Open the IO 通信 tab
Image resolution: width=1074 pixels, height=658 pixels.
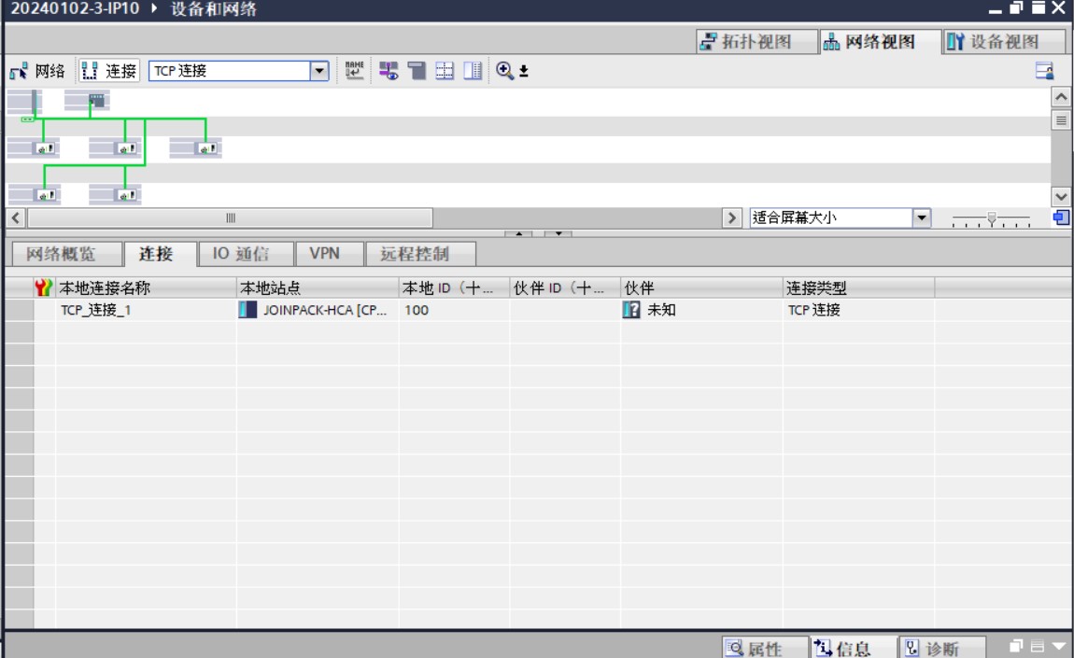tap(240, 254)
